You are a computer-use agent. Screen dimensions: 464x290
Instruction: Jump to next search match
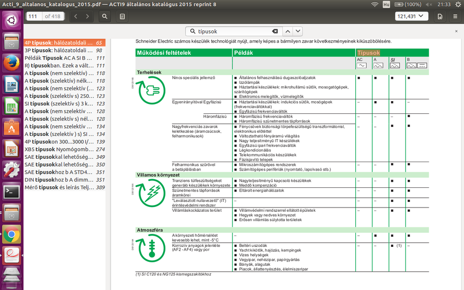click(x=298, y=31)
